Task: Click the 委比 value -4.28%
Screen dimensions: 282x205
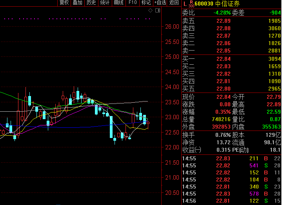Action: click(x=222, y=13)
